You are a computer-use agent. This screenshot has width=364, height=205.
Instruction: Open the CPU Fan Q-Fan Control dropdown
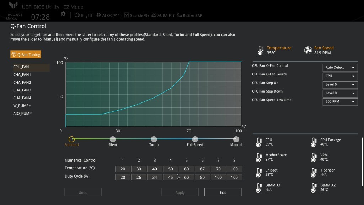pos(340,68)
